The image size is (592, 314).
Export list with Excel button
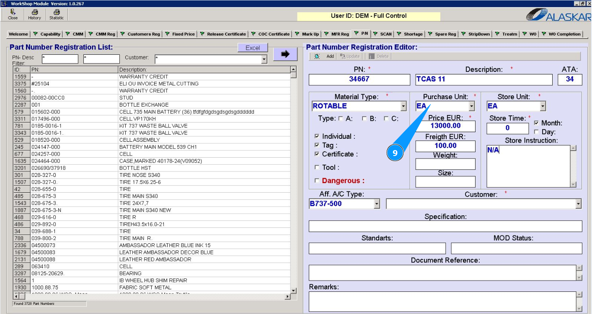pos(252,48)
